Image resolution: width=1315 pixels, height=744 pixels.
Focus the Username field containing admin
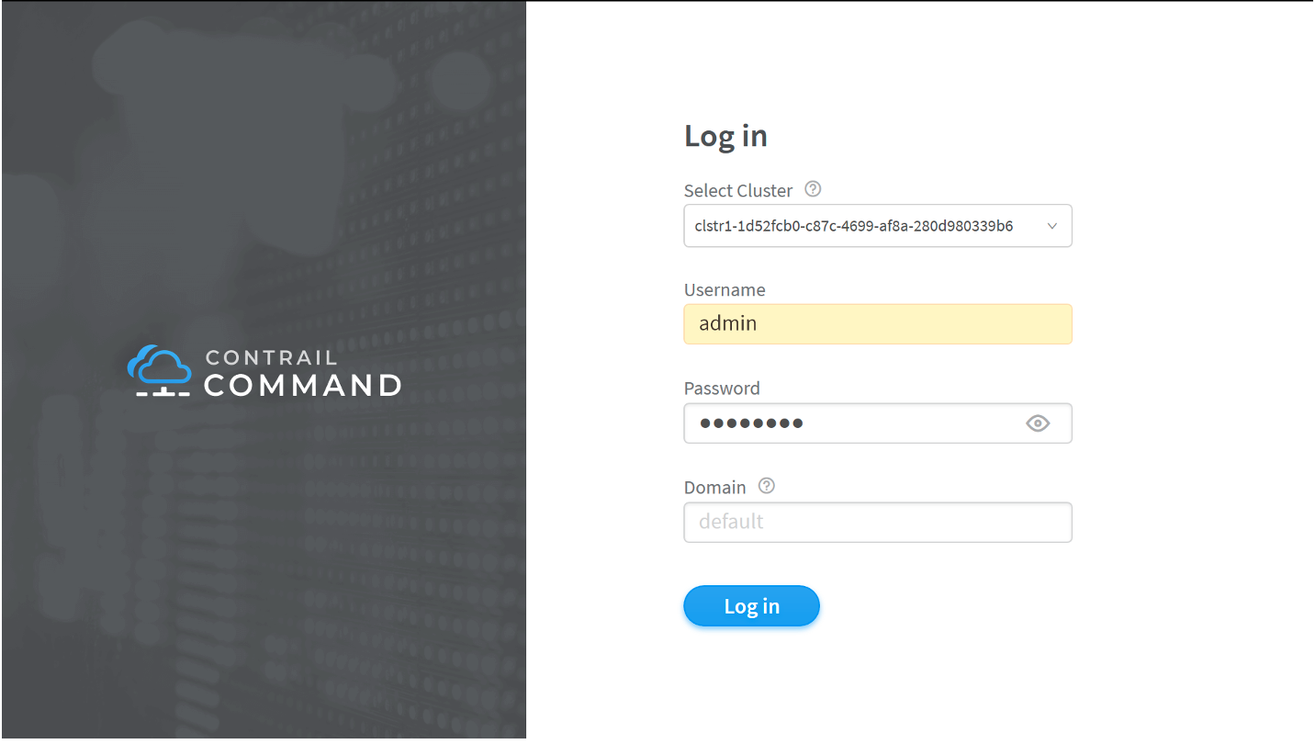point(877,324)
